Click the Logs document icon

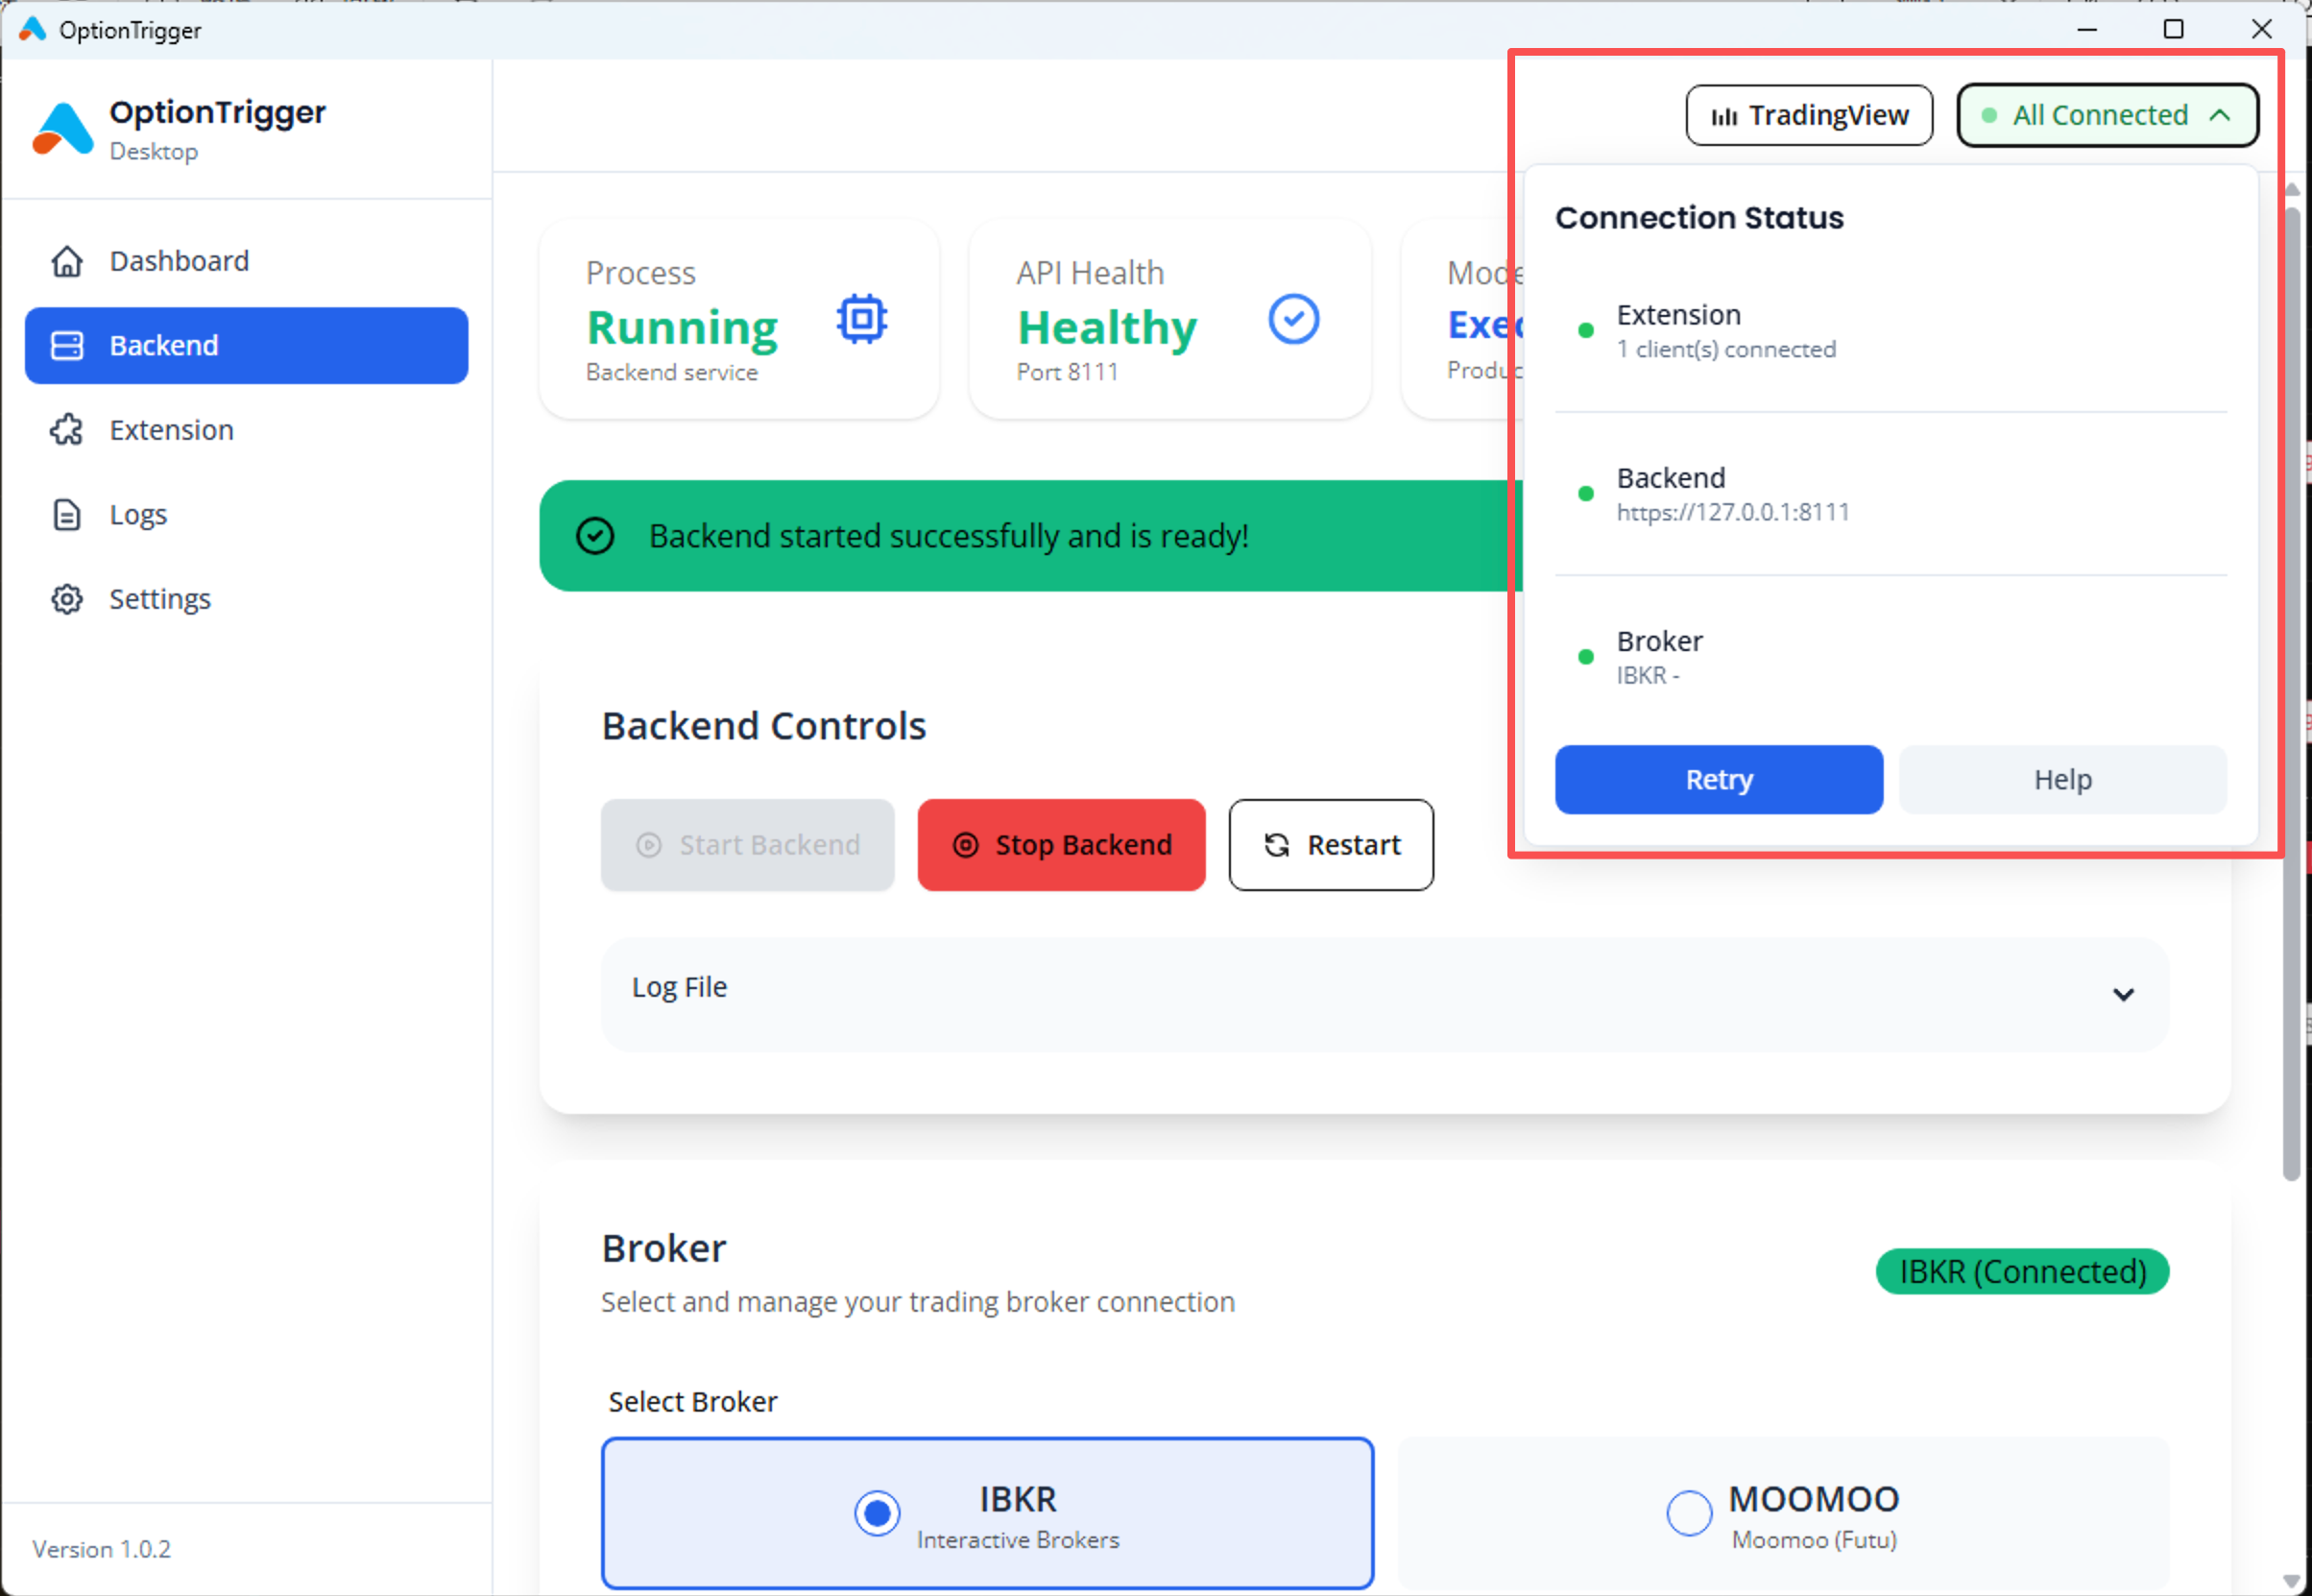67,514
